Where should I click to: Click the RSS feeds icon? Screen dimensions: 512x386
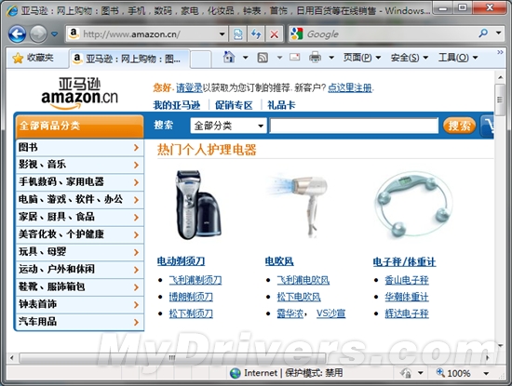[x=263, y=58]
